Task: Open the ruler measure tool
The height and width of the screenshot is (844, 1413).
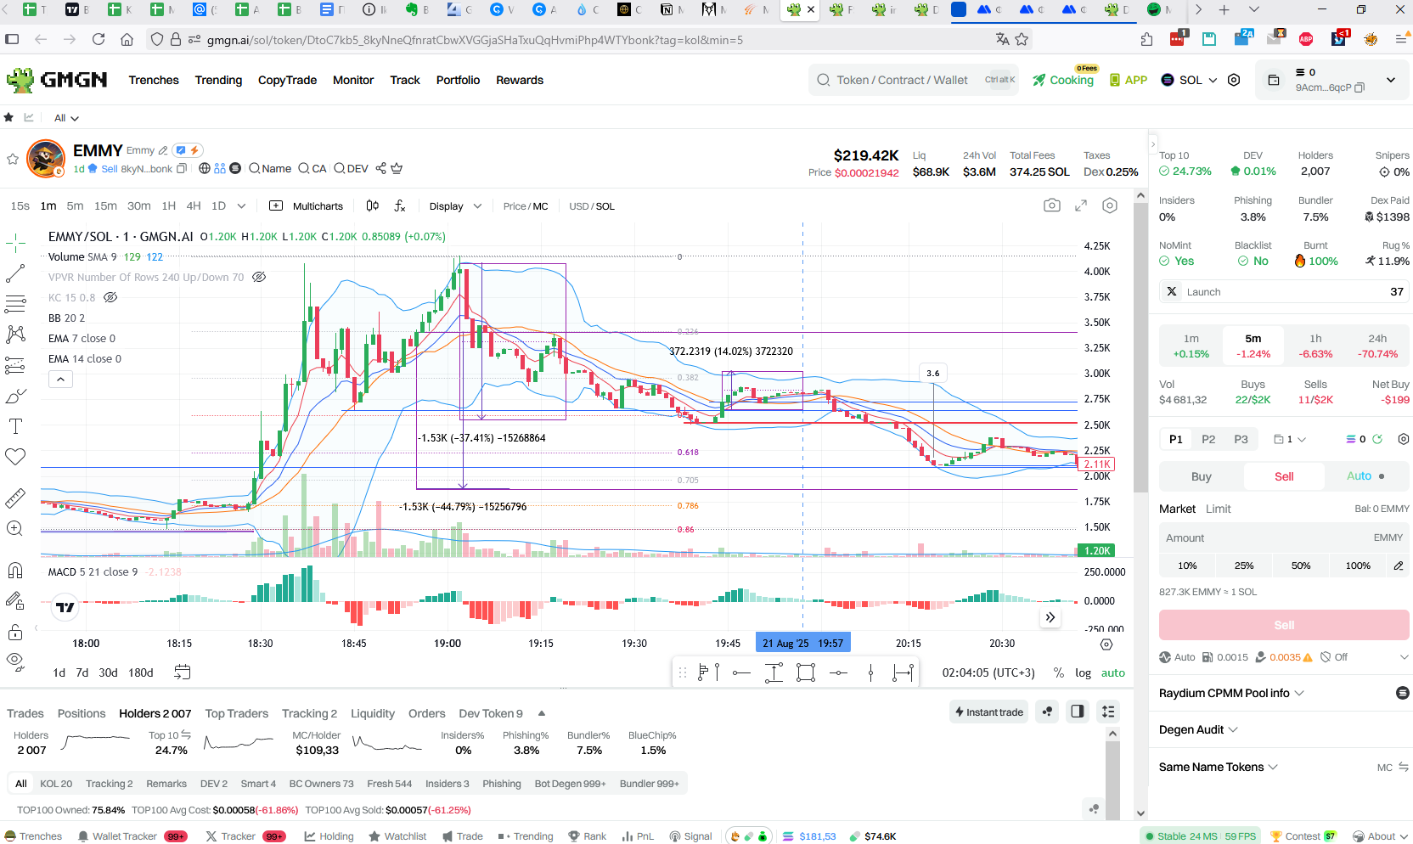Action: coord(15,498)
